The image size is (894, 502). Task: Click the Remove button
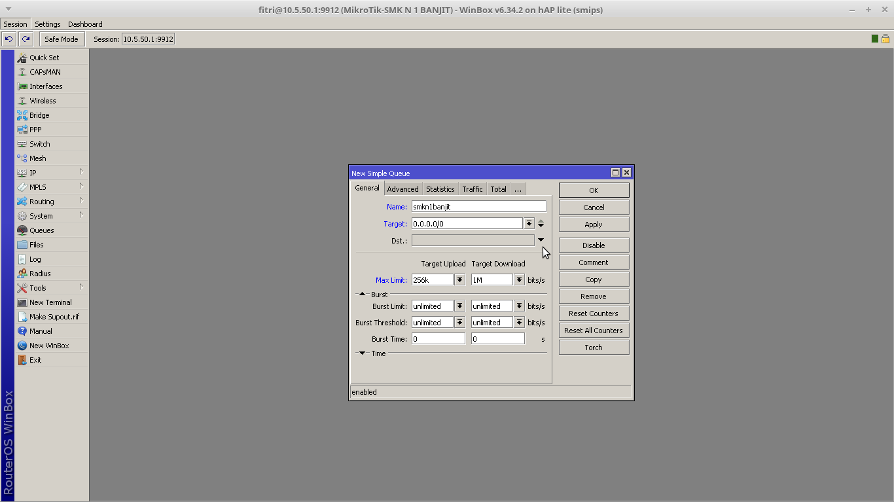tap(594, 296)
